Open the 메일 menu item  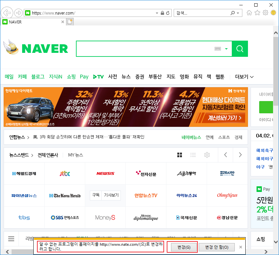pos(9,77)
